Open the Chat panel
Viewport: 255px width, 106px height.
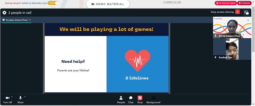coord(131,100)
